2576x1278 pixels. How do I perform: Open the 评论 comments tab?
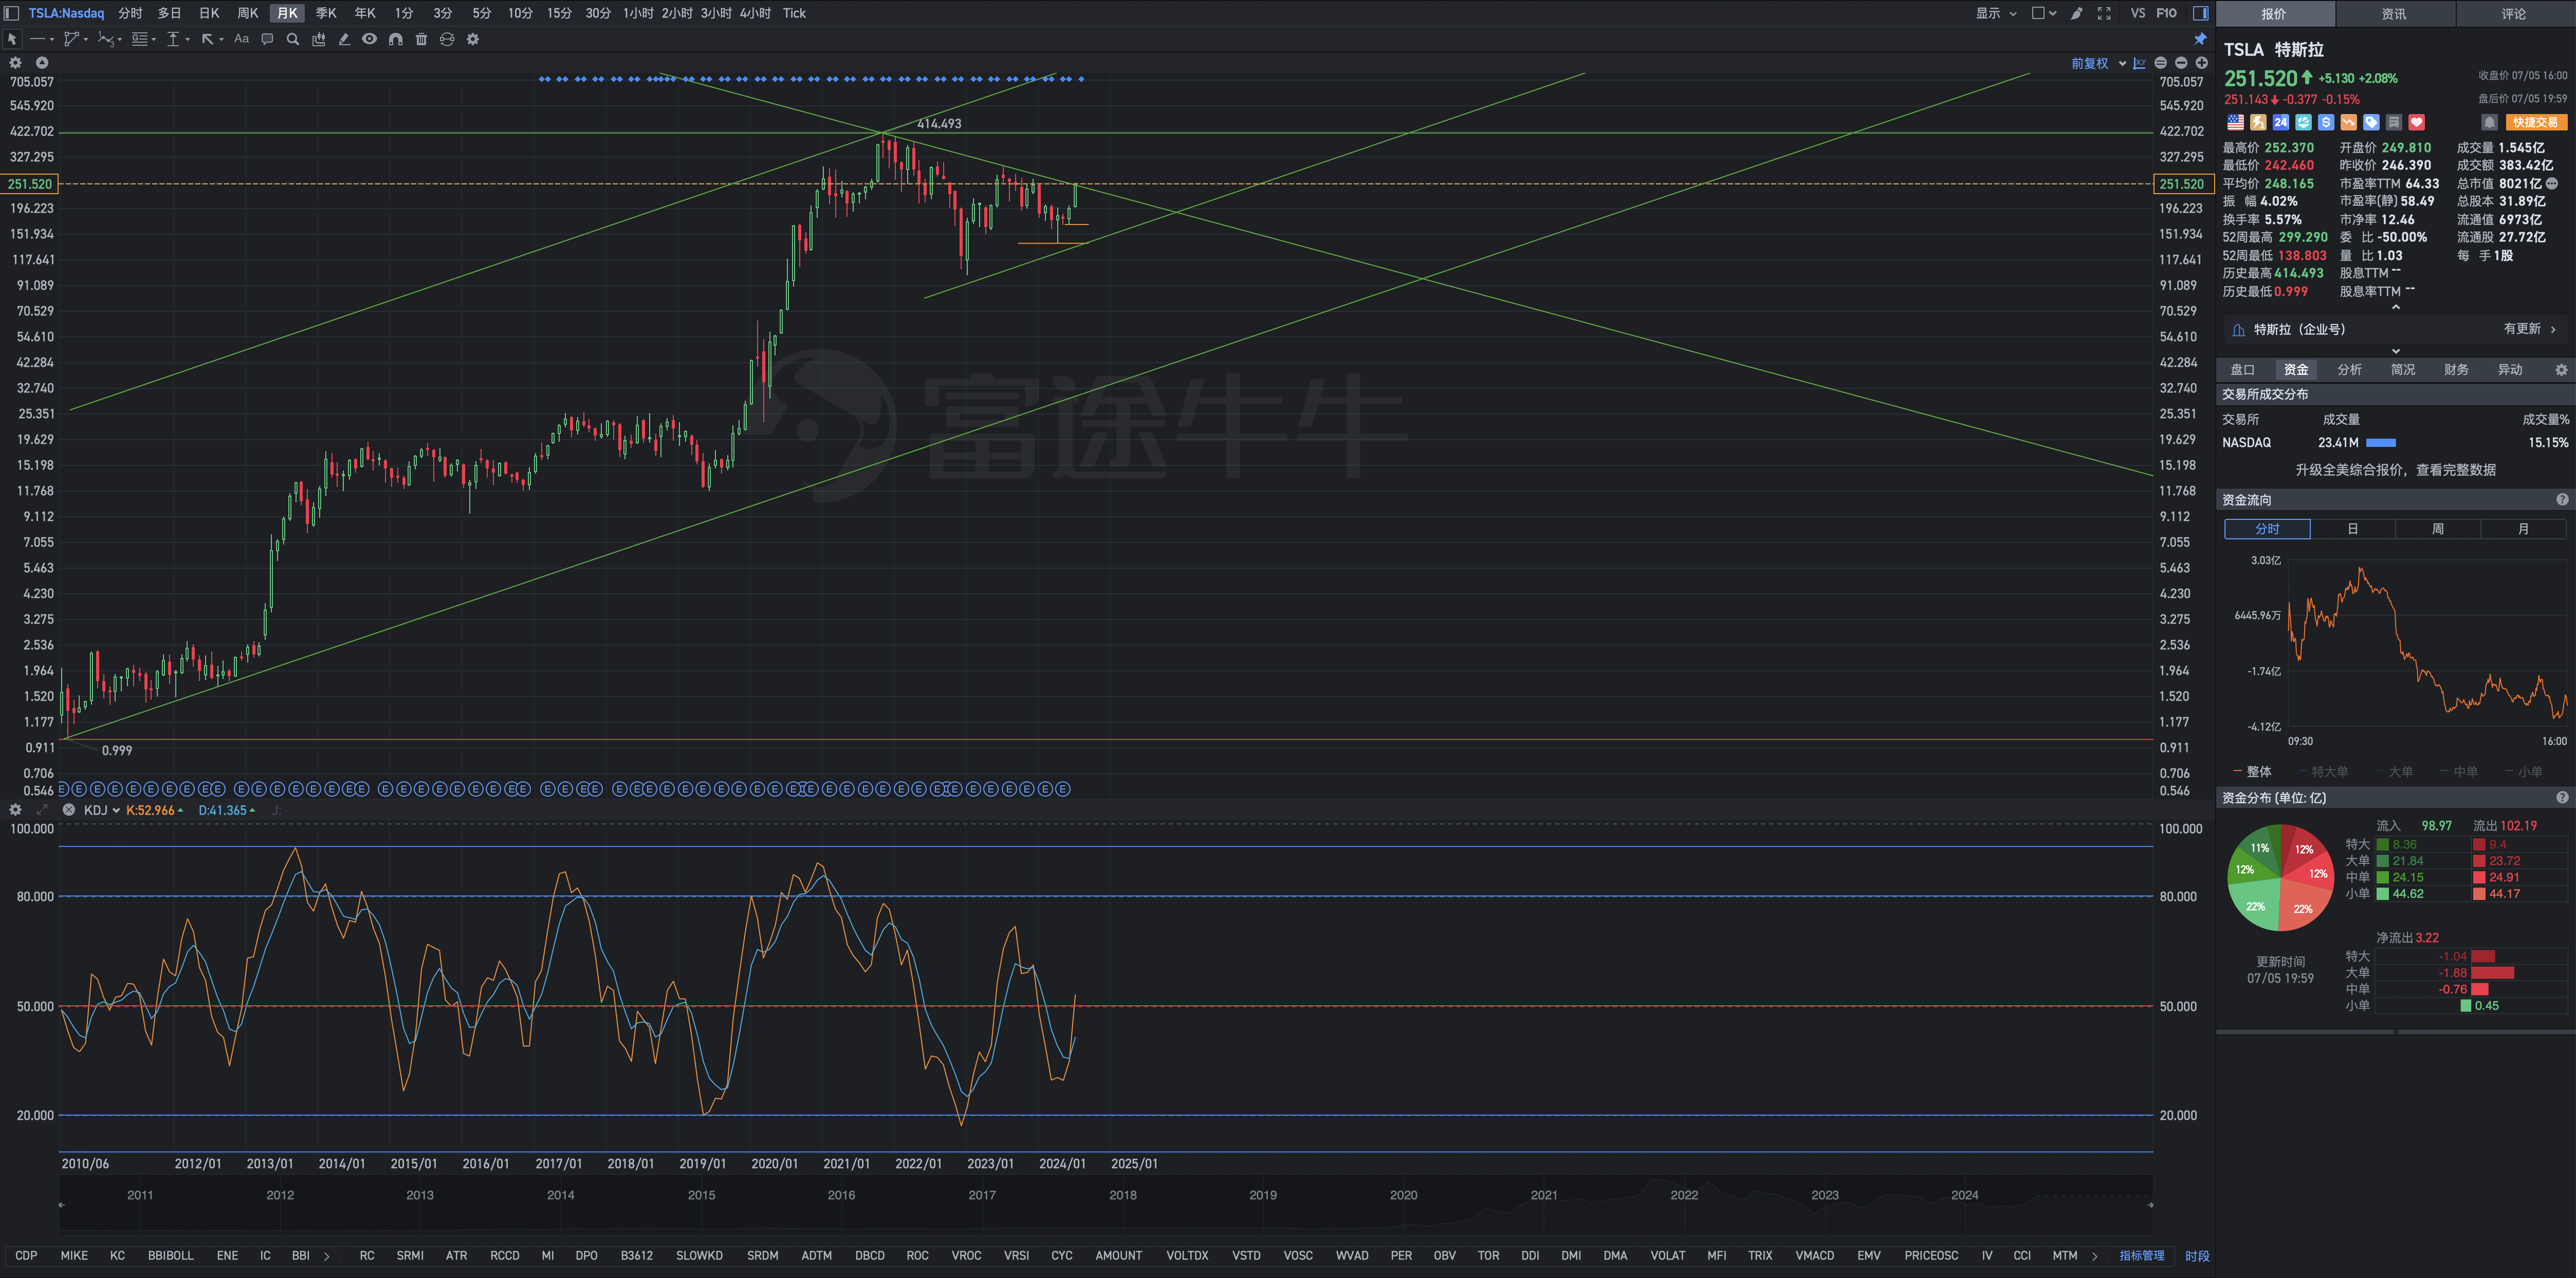point(2514,14)
